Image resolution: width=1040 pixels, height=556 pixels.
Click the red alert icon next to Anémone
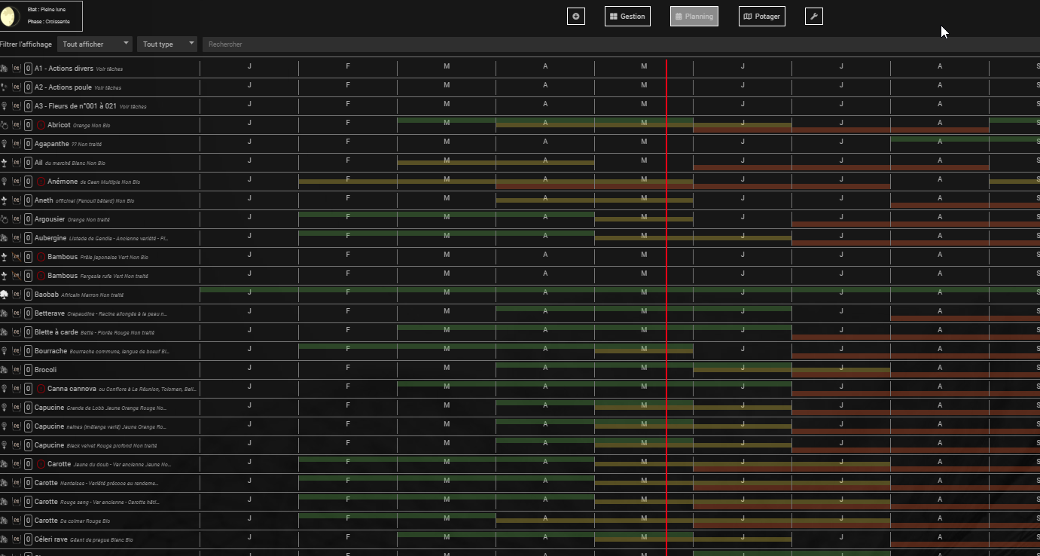coord(41,182)
